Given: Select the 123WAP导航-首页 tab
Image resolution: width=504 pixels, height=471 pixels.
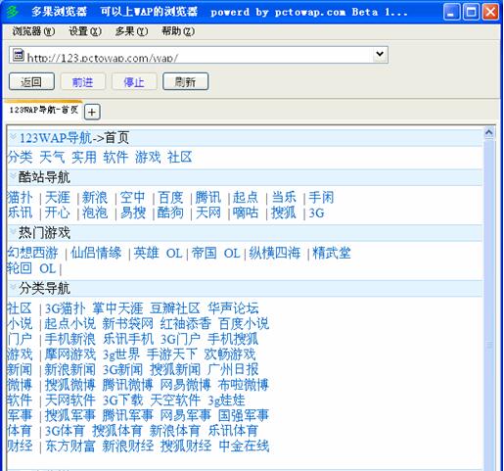Looking at the screenshot, I should tap(44, 110).
